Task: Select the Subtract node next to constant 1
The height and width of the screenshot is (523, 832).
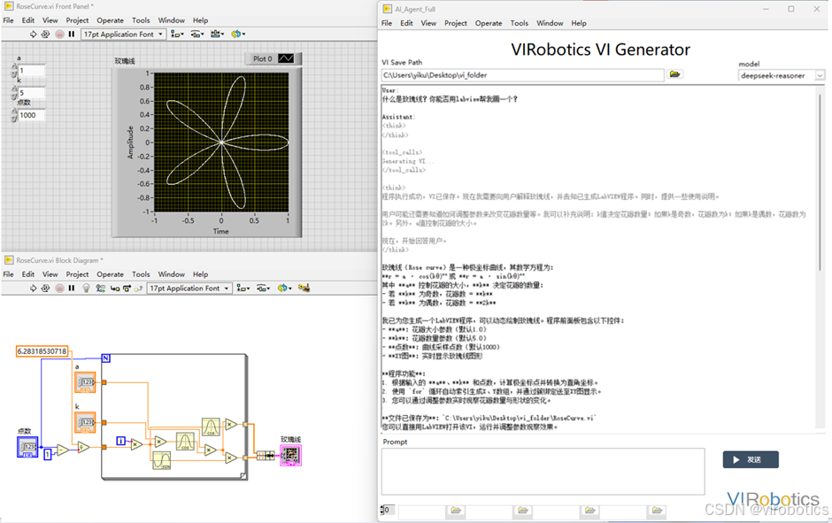Action: coord(63,450)
